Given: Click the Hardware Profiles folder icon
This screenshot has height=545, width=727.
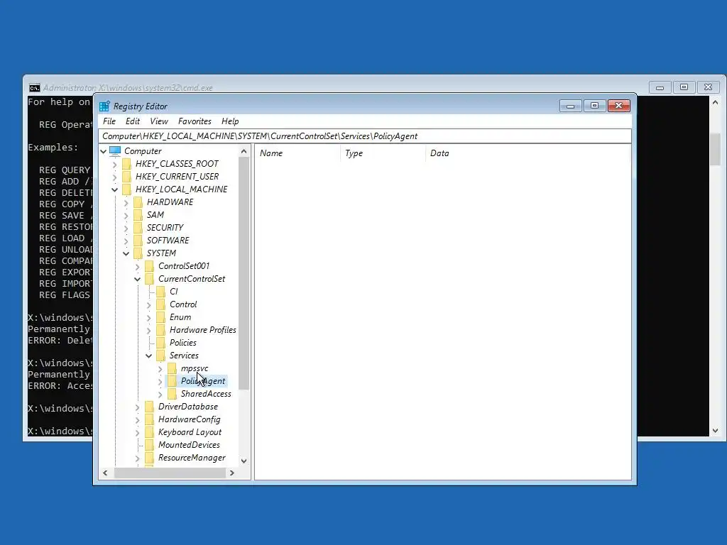Looking at the screenshot, I should [x=160, y=330].
